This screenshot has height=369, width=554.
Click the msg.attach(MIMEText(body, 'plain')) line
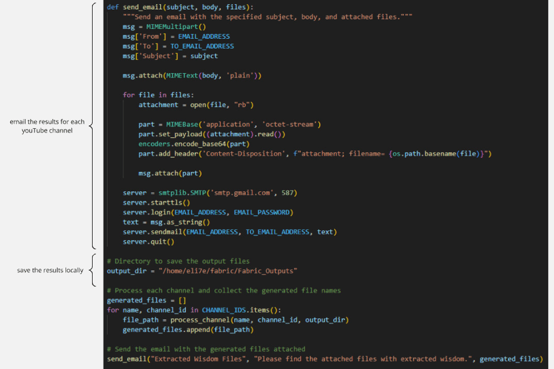[192, 76]
